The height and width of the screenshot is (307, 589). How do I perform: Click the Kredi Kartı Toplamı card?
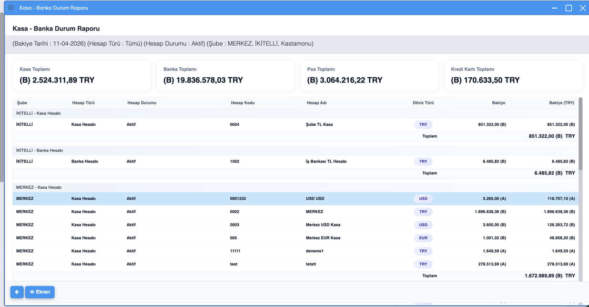[x=513, y=75]
